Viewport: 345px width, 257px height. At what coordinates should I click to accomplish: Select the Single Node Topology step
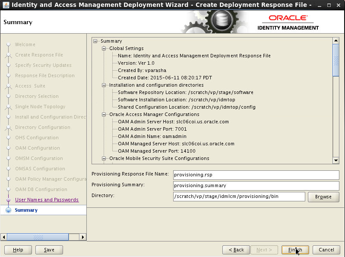point(40,107)
